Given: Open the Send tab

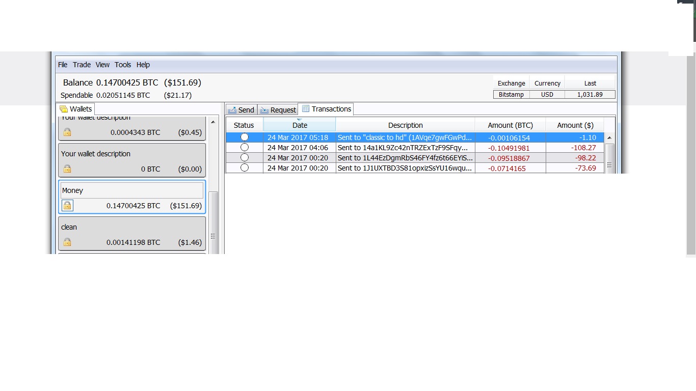Looking at the screenshot, I should [x=241, y=110].
